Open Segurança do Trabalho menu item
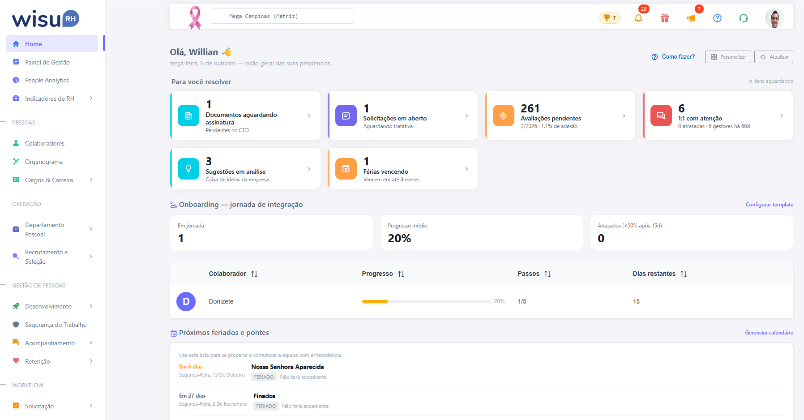This screenshot has height=420, width=804. [52, 325]
